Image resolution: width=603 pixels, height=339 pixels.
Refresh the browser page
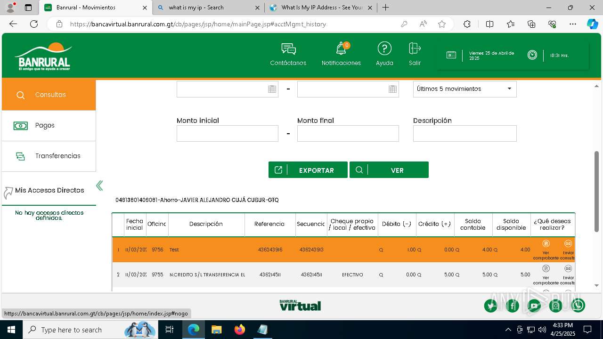pyautogui.click(x=34, y=24)
